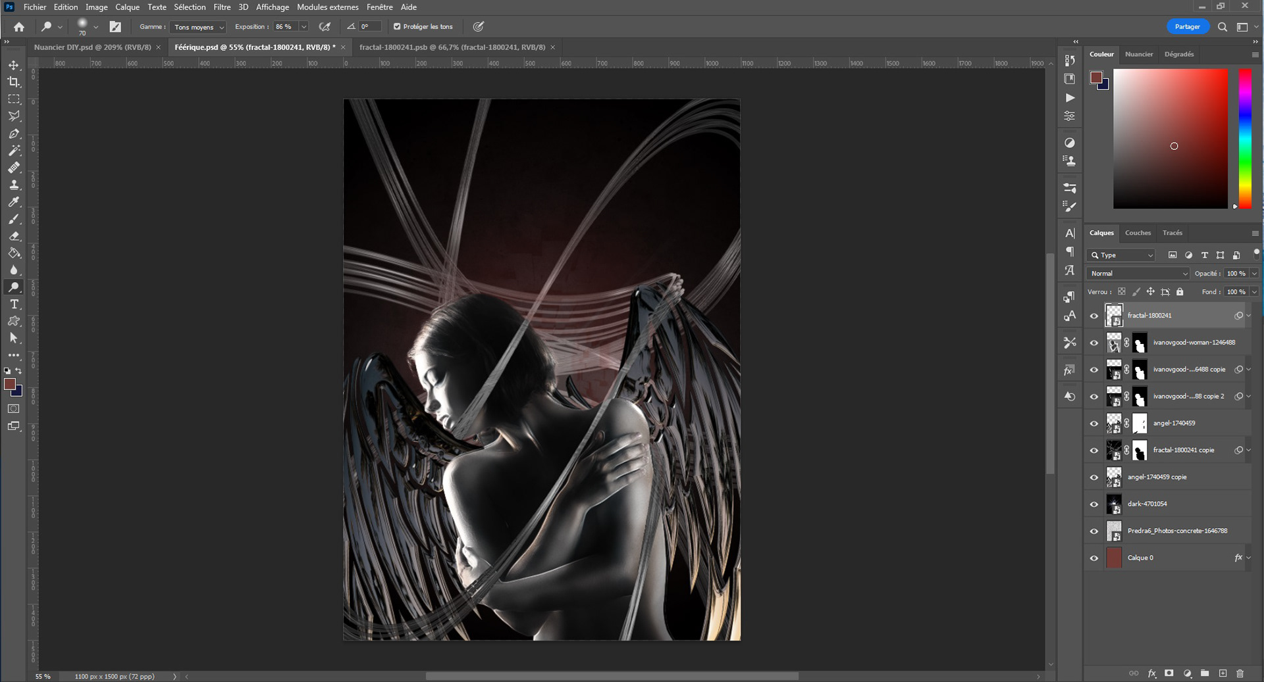Open the Sélection menu
The width and height of the screenshot is (1264, 682).
[190, 7]
